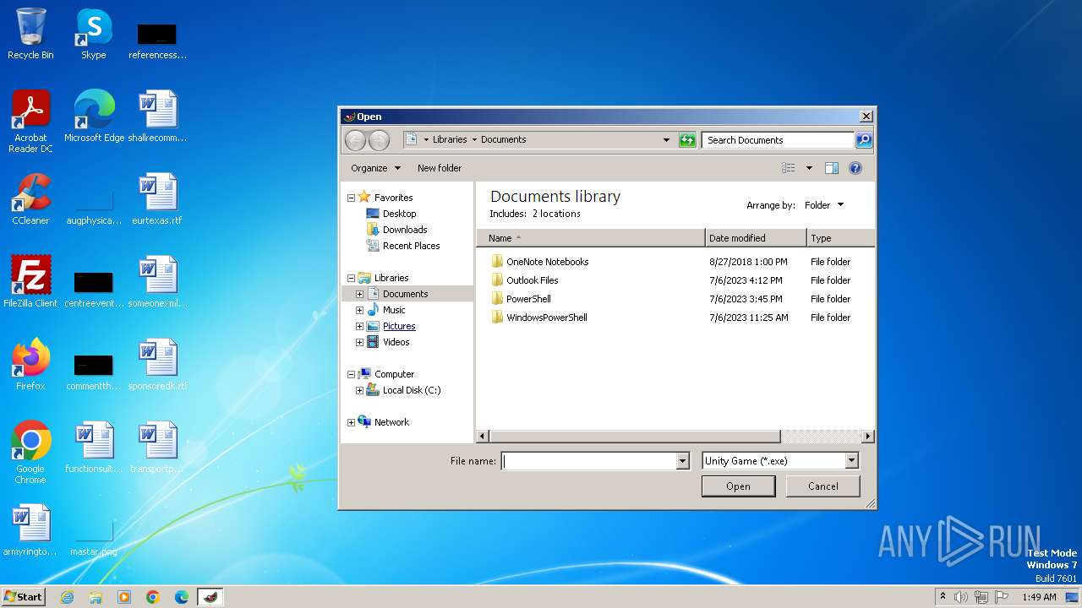Click New folder in the toolbar
The height and width of the screenshot is (608, 1082).
pyautogui.click(x=440, y=168)
